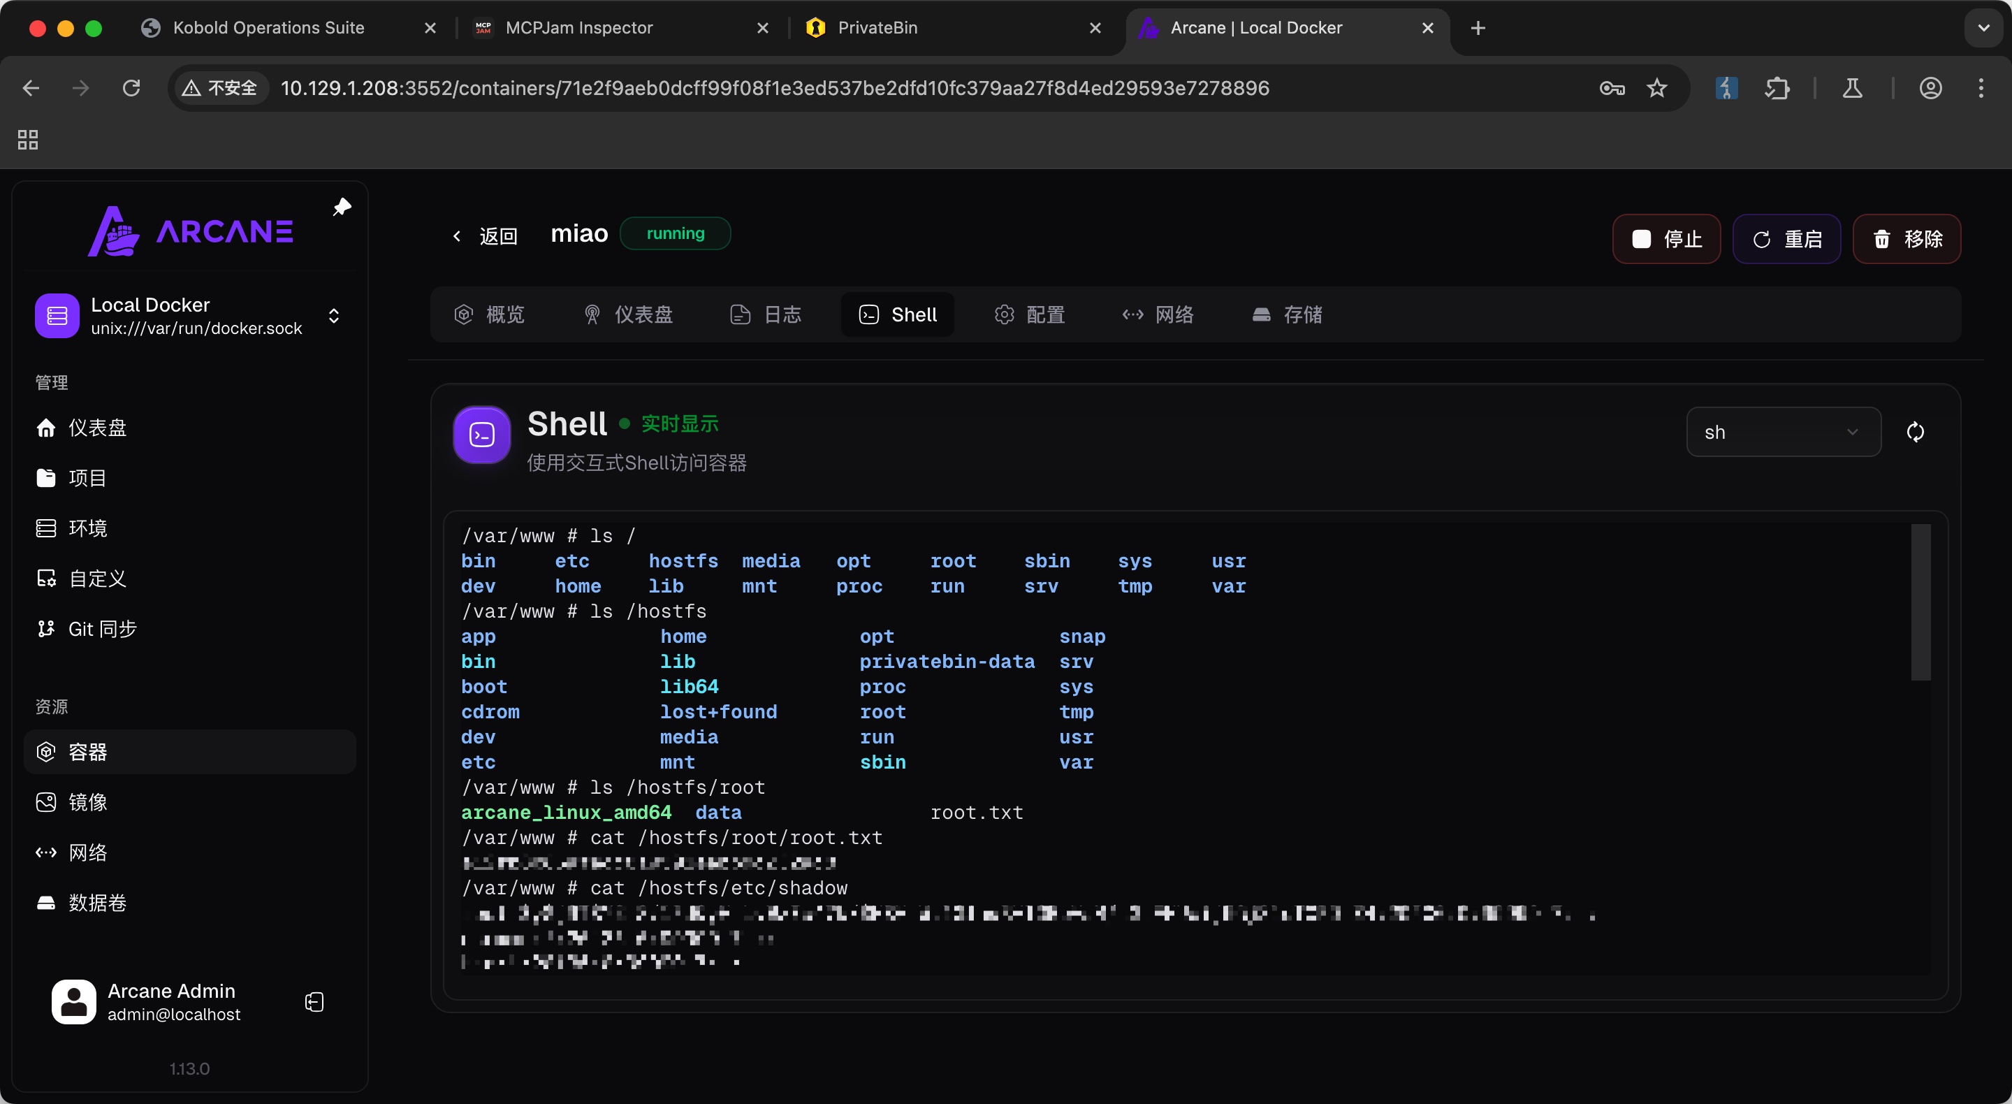Open Git 同步 in the sidebar
Viewport: 2012px width, 1104px height.
[190, 629]
